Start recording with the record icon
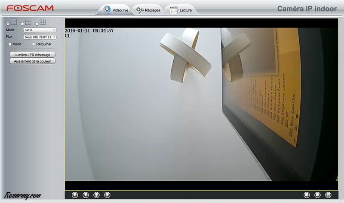Viewport: 344px width, 203px height. [318, 195]
